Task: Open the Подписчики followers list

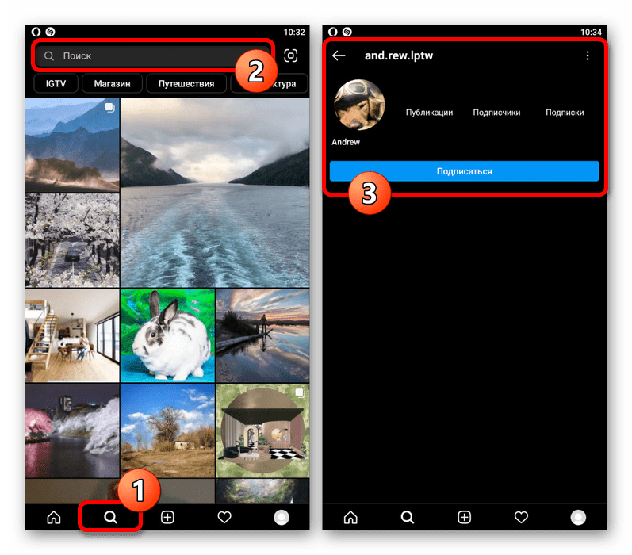Action: tap(496, 113)
